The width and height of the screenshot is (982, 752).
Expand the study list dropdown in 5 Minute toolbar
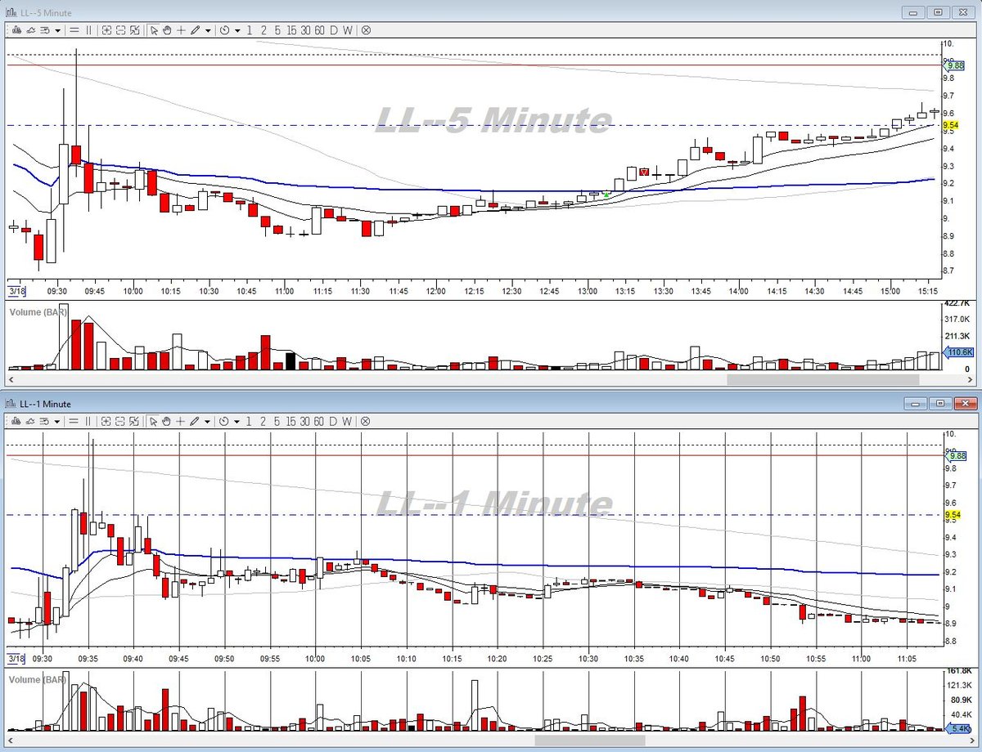(57, 30)
